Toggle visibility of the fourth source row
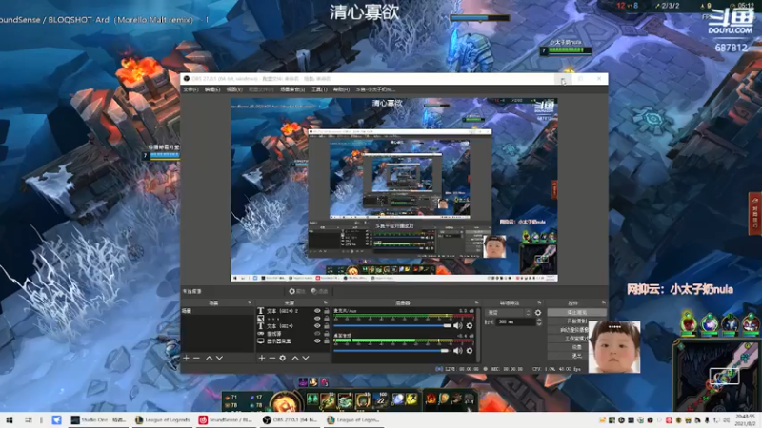The height and width of the screenshot is (428, 762). click(x=317, y=334)
